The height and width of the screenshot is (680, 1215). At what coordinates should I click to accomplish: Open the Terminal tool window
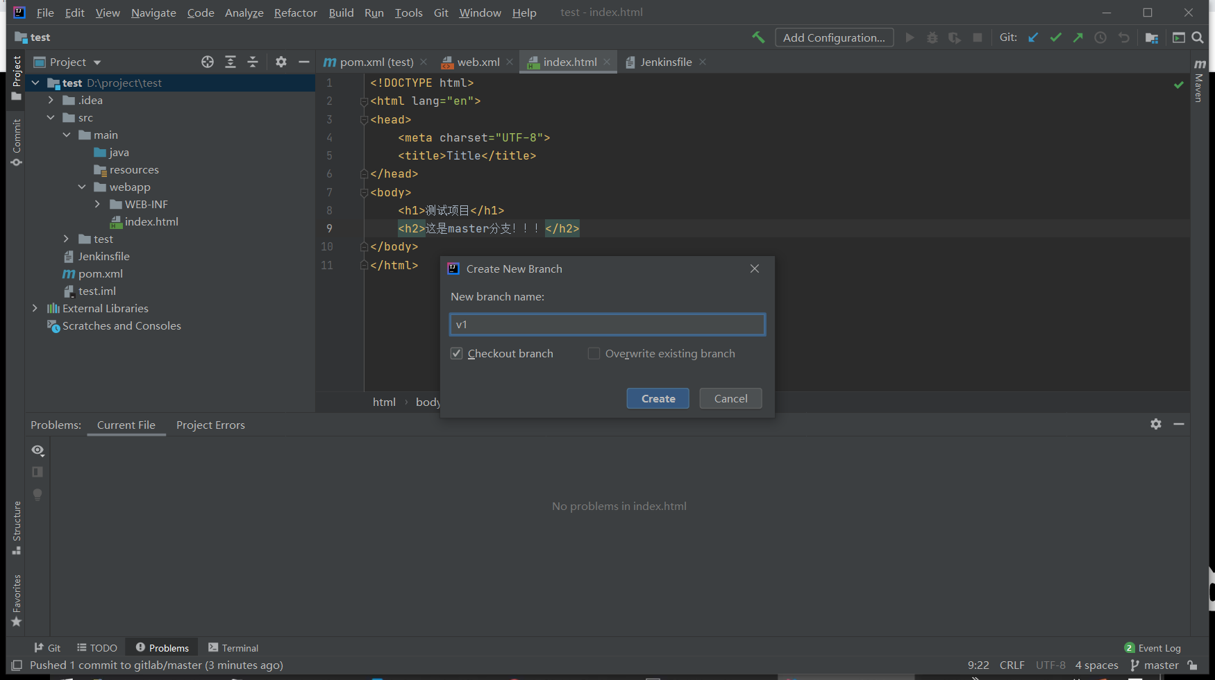click(x=233, y=647)
